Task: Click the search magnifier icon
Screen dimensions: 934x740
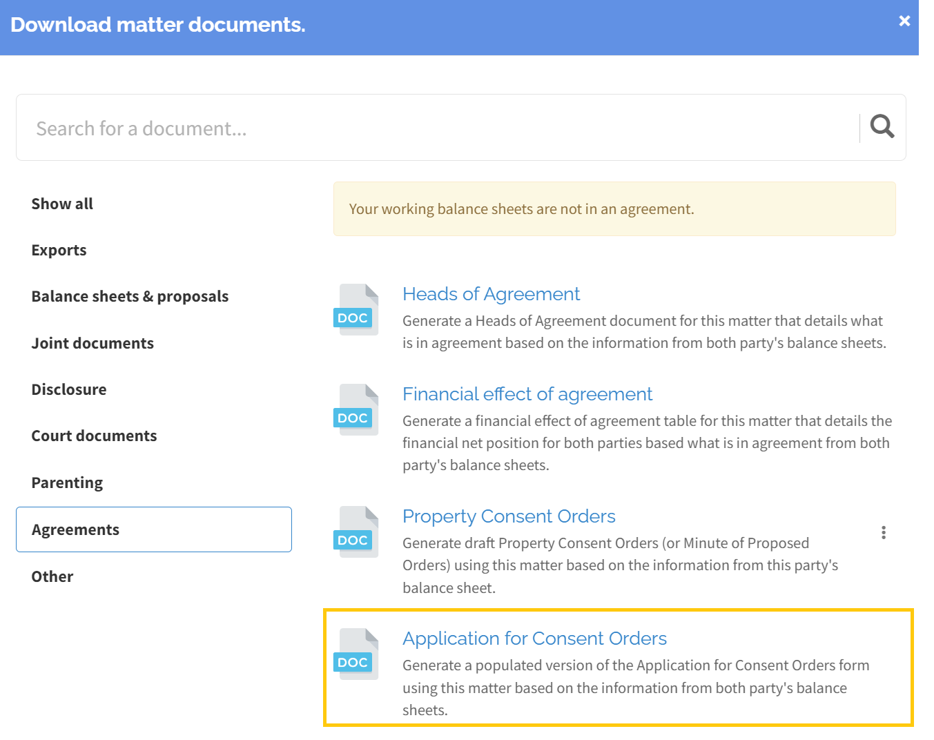Action: click(882, 127)
